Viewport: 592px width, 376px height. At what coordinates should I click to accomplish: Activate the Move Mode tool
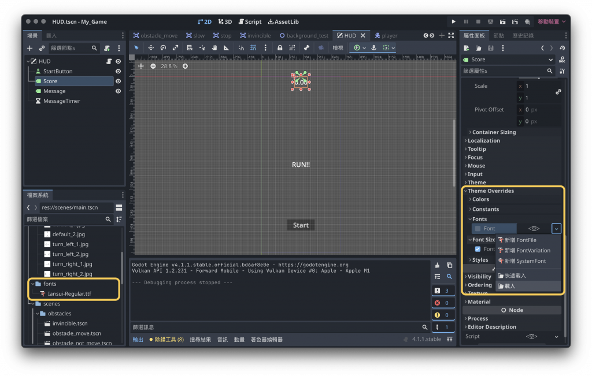tap(151, 47)
